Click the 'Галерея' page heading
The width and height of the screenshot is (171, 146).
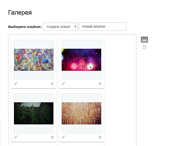click(x=20, y=13)
